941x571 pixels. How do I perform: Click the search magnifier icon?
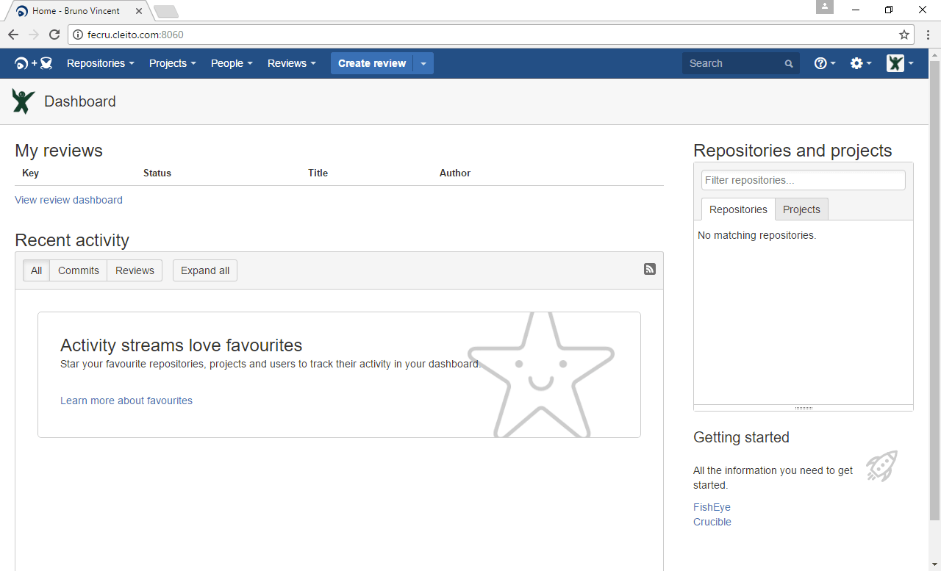pyautogui.click(x=789, y=64)
